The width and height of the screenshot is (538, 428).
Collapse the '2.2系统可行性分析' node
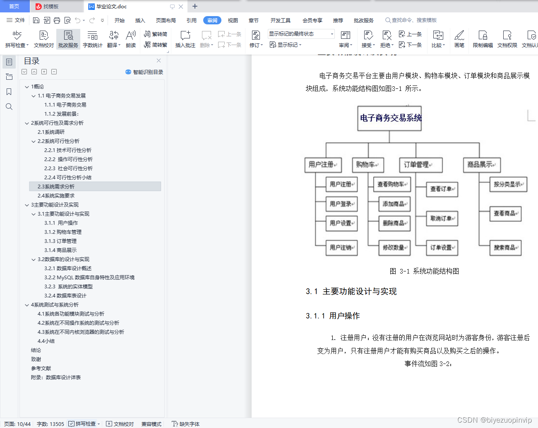point(34,141)
